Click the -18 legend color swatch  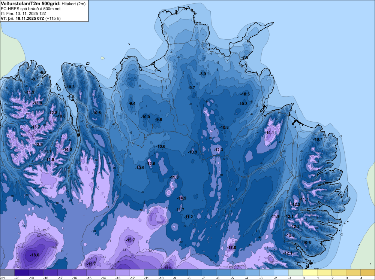[x=51, y=273]
